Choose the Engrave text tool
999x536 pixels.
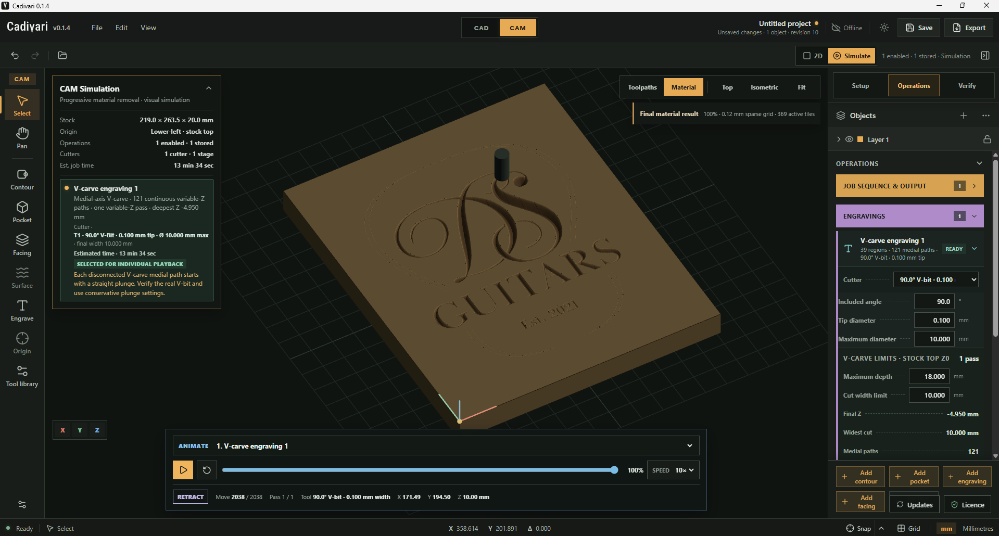pos(22,311)
